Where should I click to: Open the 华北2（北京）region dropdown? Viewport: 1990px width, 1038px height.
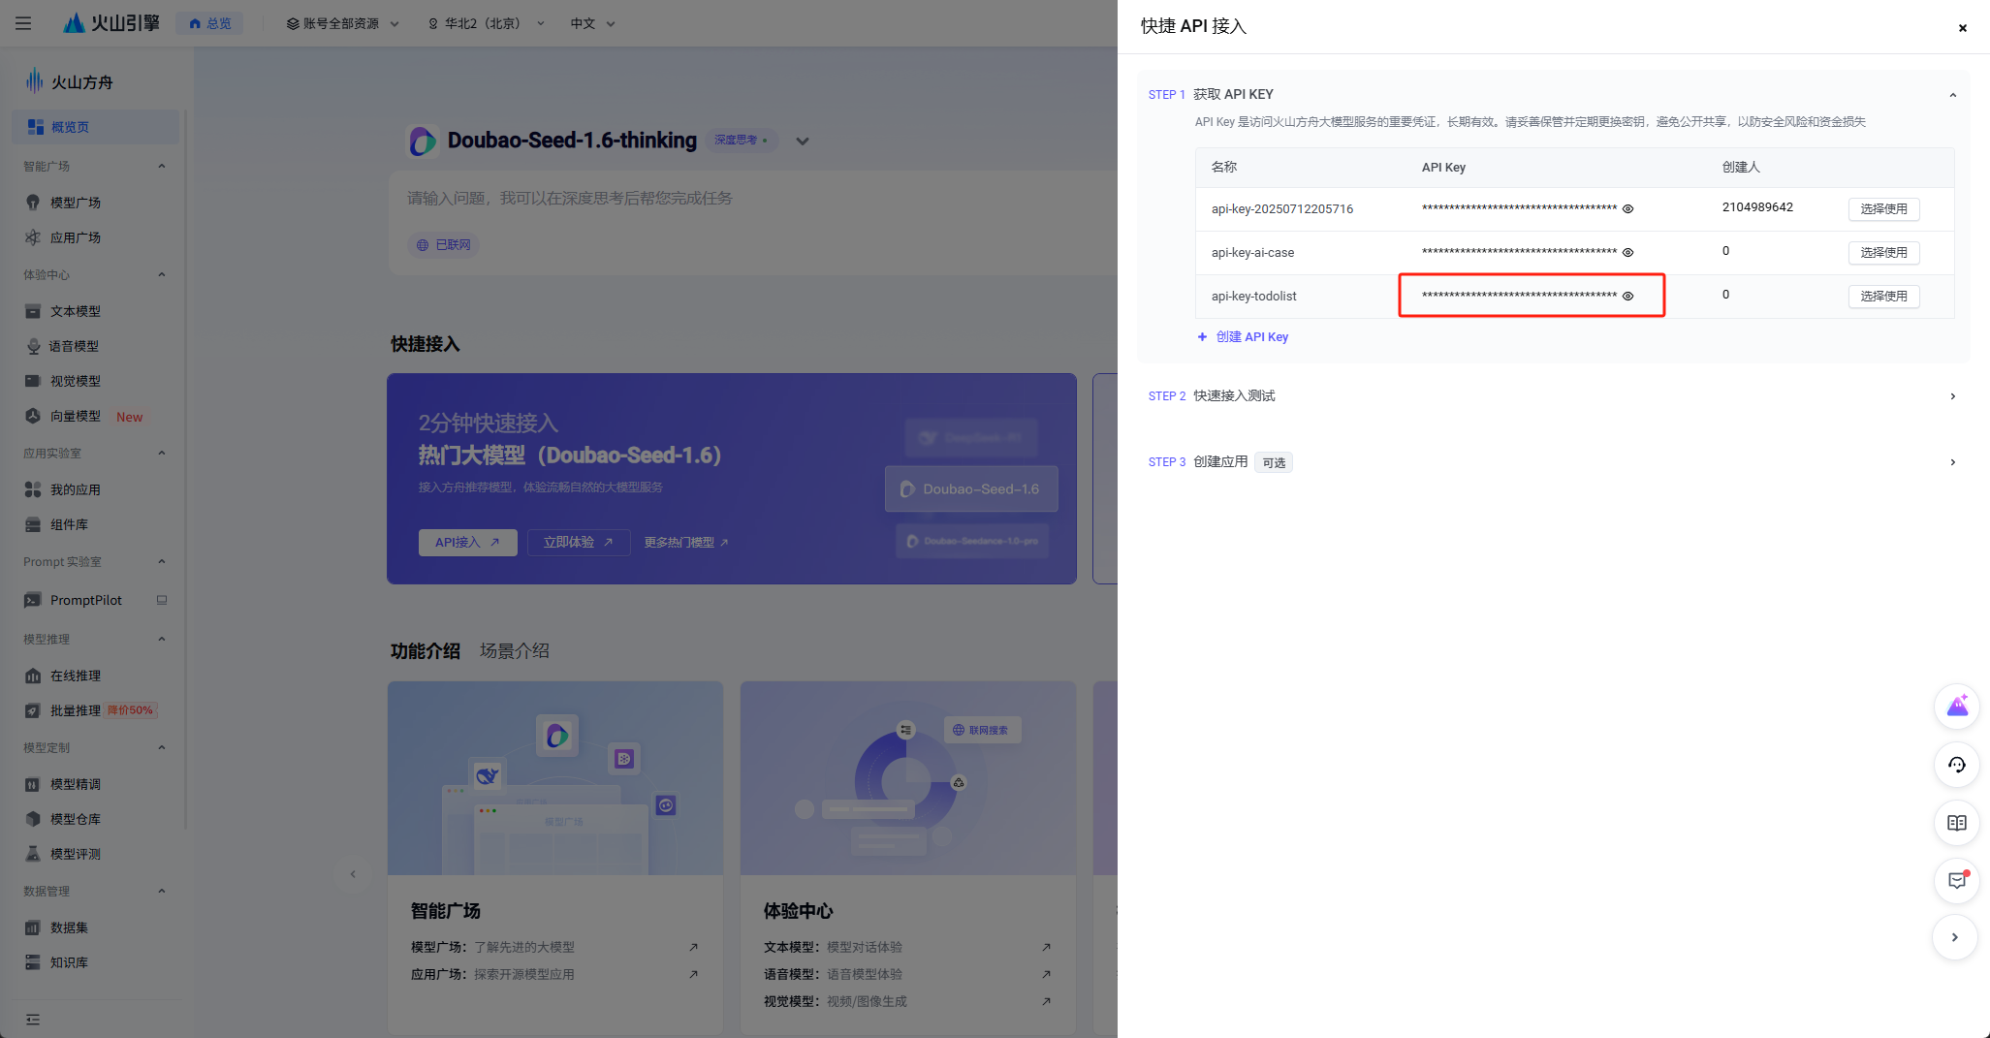486,23
